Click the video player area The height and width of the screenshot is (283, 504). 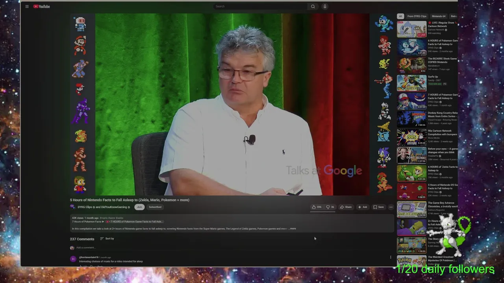coord(232,104)
